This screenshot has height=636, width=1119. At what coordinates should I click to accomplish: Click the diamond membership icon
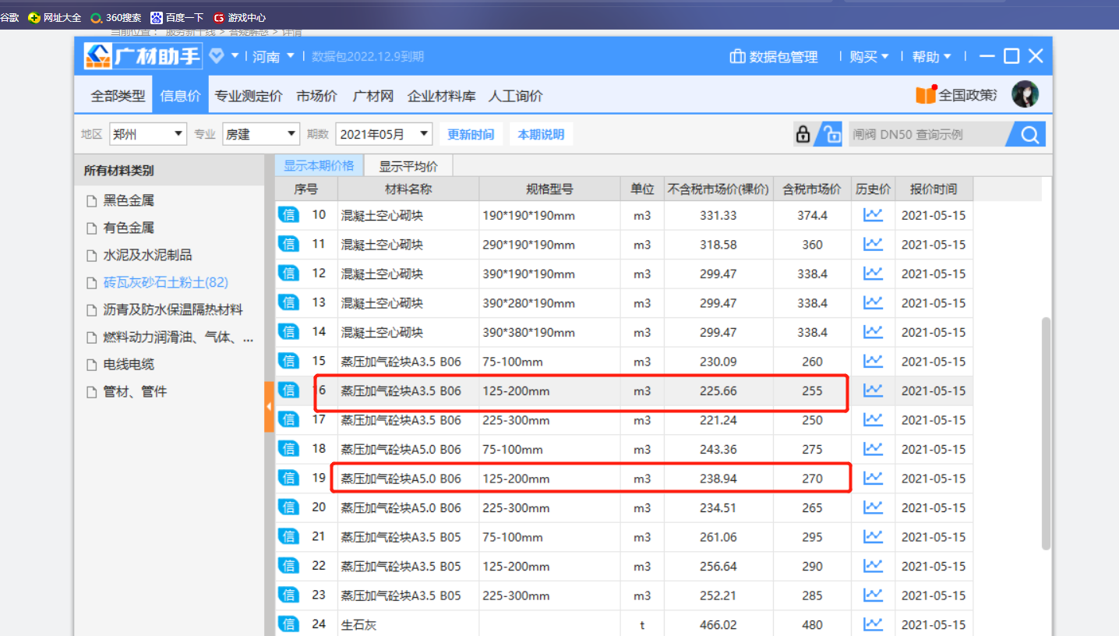217,56
